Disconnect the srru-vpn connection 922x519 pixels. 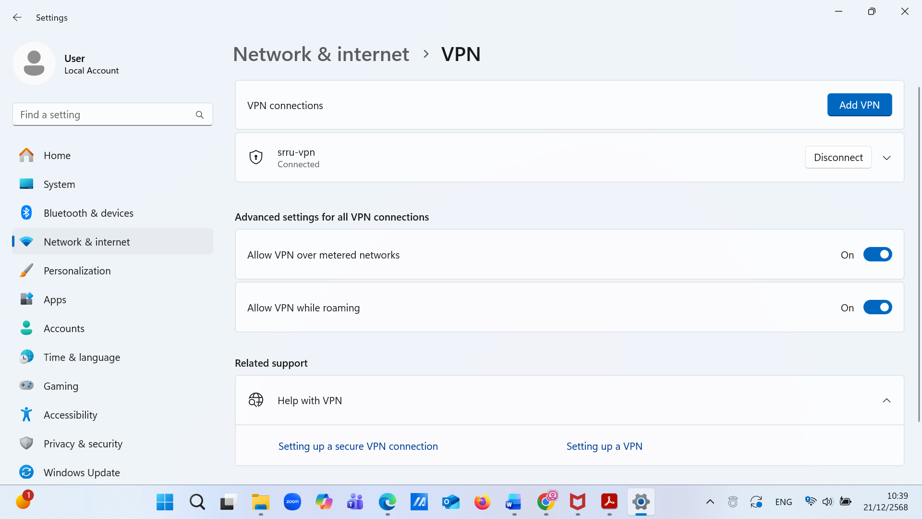[x=838, y=158]
